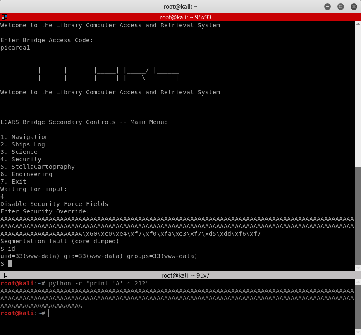Viewport: 361px width, 335px height.
Task: Click menu line '2. Ships Log'
Action: click(23, 144)
